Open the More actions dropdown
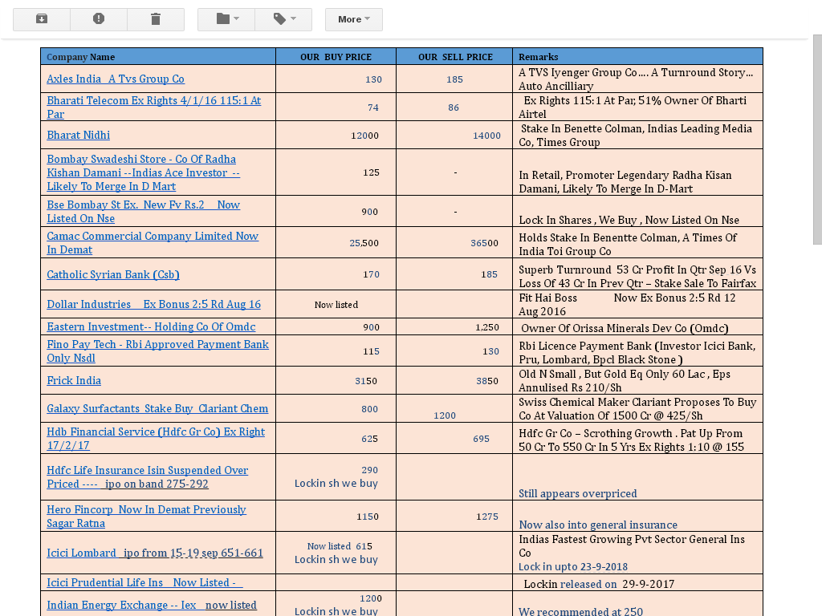 click(354, 19)
